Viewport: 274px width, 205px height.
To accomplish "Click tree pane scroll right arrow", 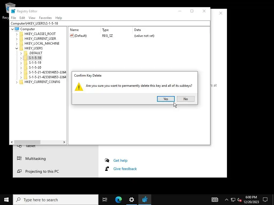I will click(64, 142).
